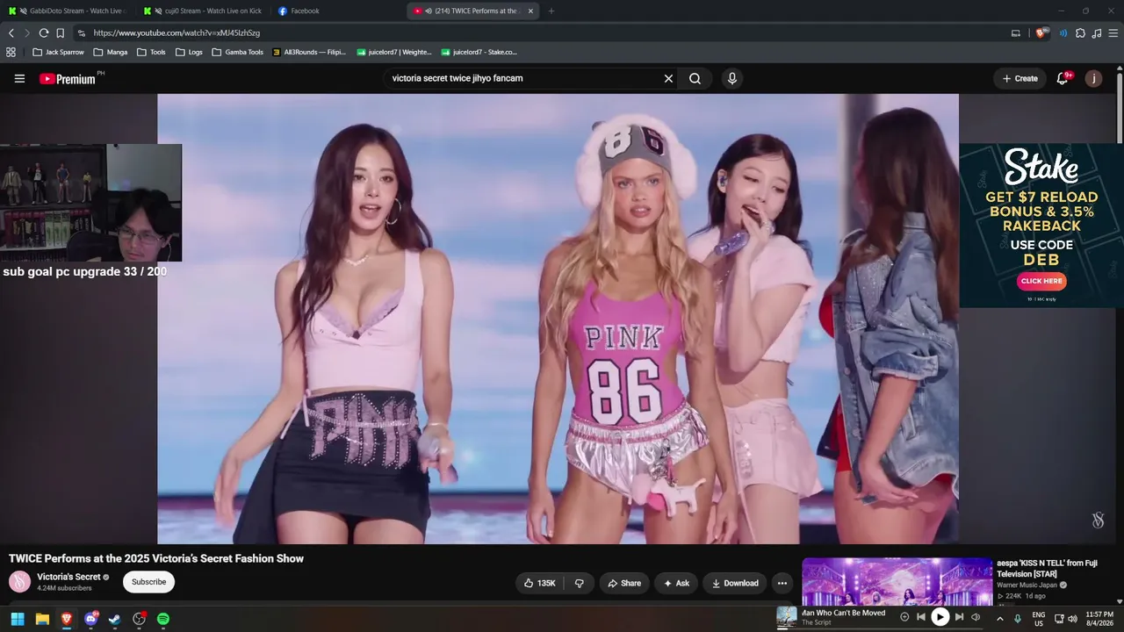Like the TWICE video
Screen dimensions: 1124x632
(539, 583)
